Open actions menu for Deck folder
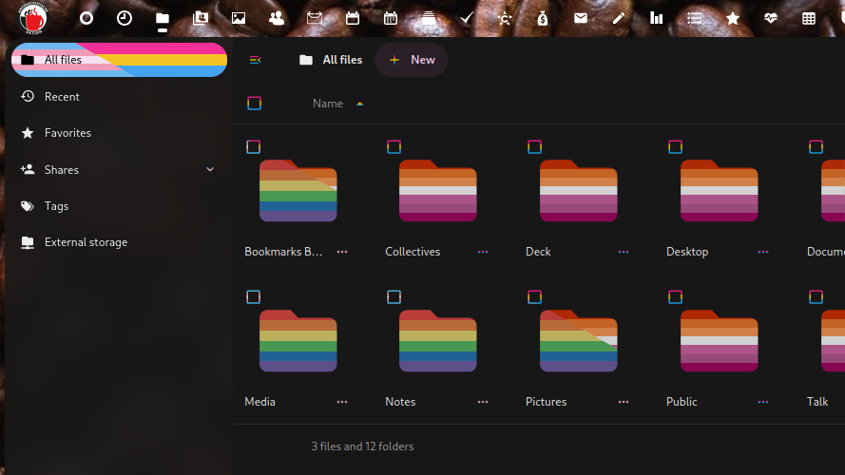 (624, 252)
